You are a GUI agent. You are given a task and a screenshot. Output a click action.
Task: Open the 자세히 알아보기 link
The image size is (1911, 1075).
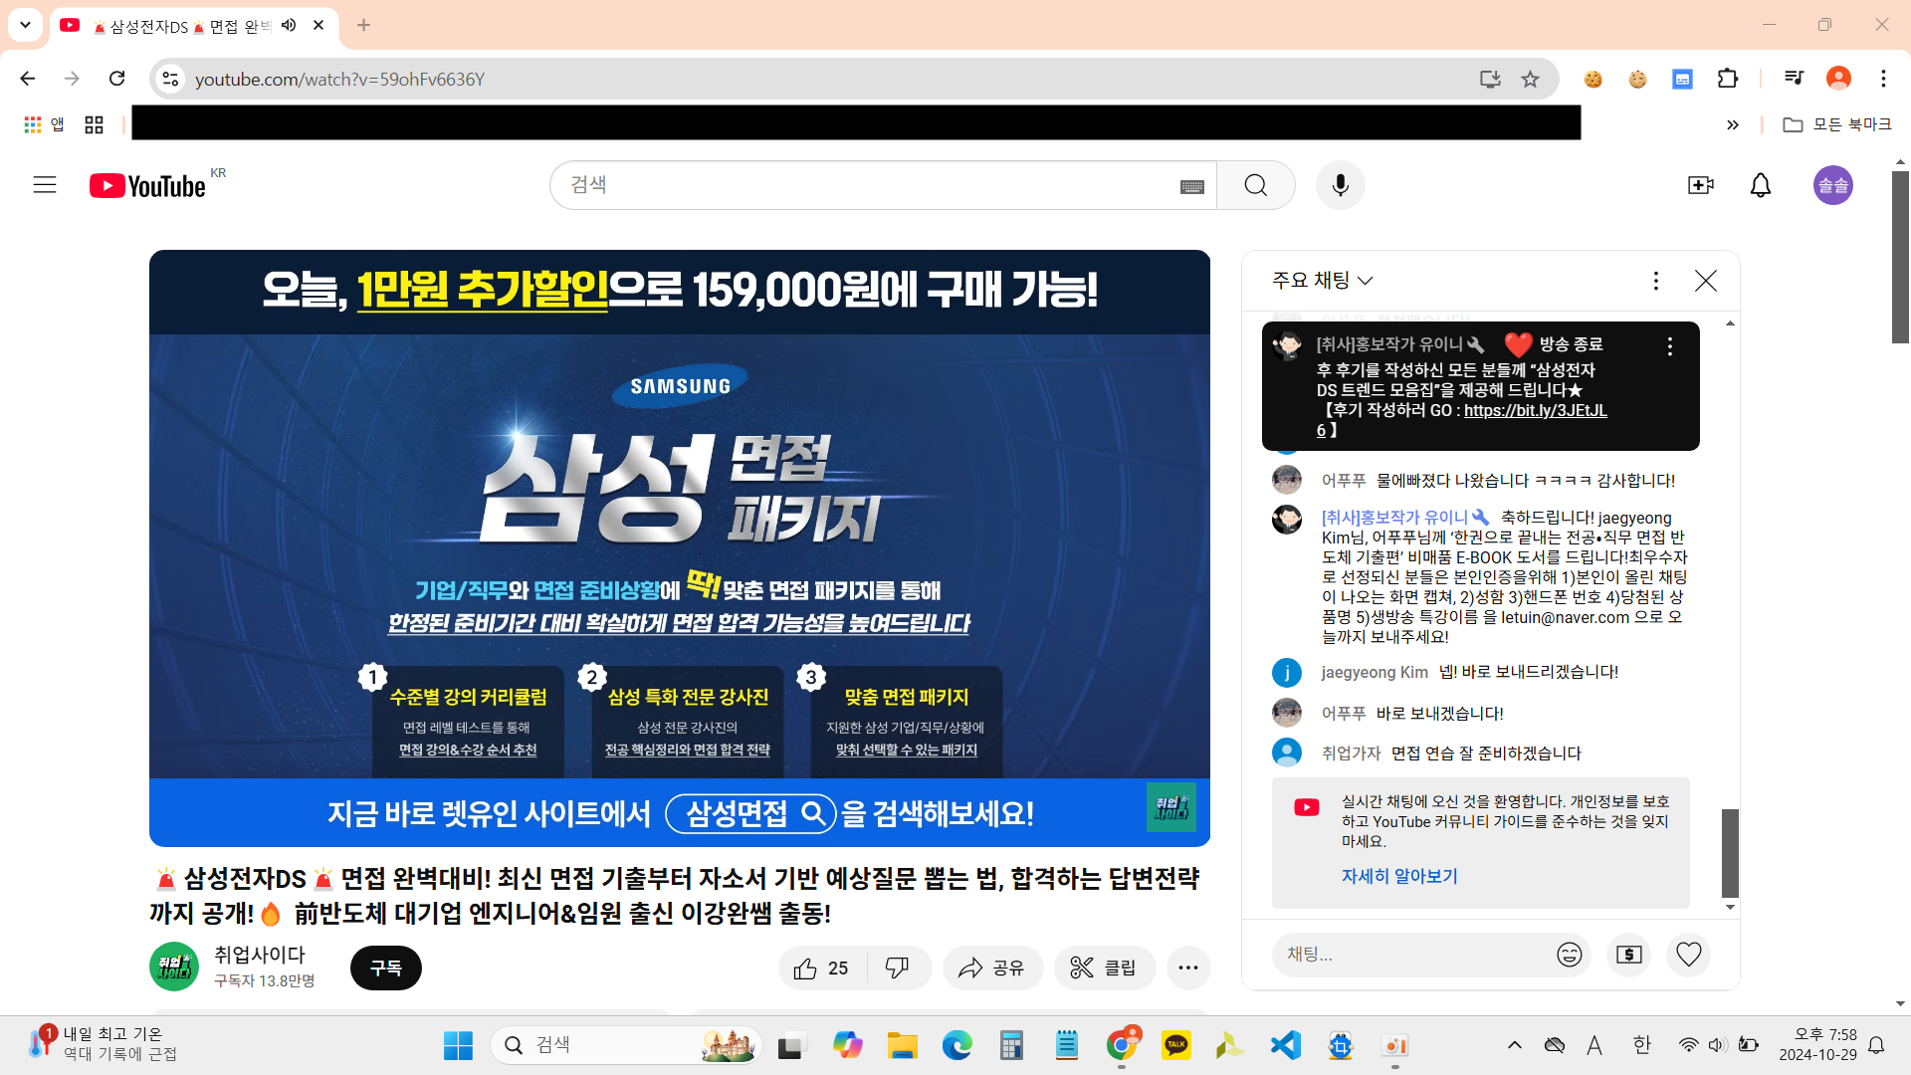point(1398,876)
